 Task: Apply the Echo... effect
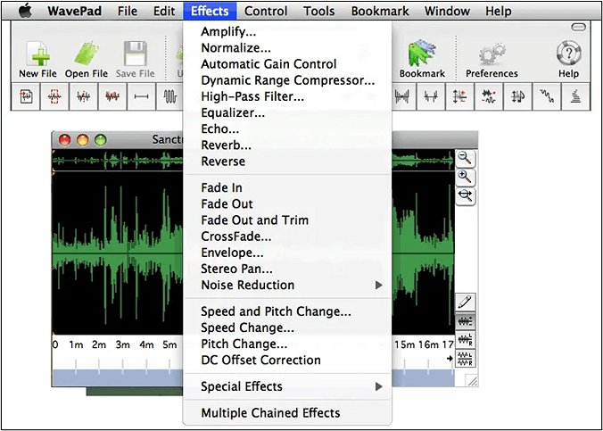click(x=287, y=128)
